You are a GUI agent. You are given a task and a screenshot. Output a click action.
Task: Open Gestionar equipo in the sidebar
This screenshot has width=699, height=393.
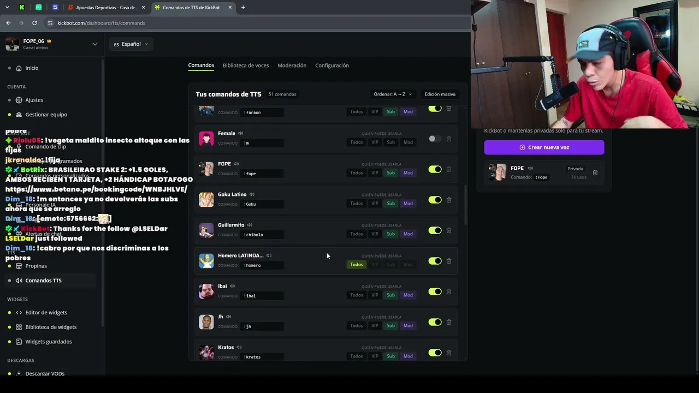pyautogui.click(x=46, y=115)
